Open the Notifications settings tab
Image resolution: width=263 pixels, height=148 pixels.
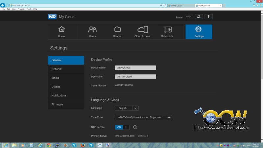tap(66, 95)
